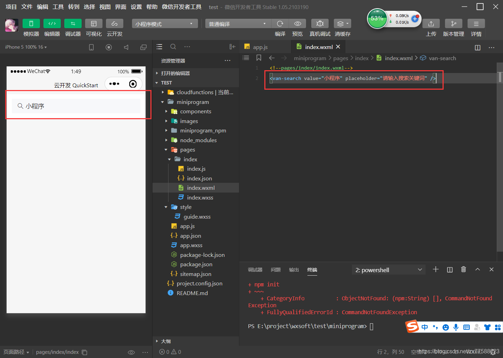Viewport: 503px width, 358px height.
Task: Detach the simulator into separate window
Action: [x=143, y=47]
